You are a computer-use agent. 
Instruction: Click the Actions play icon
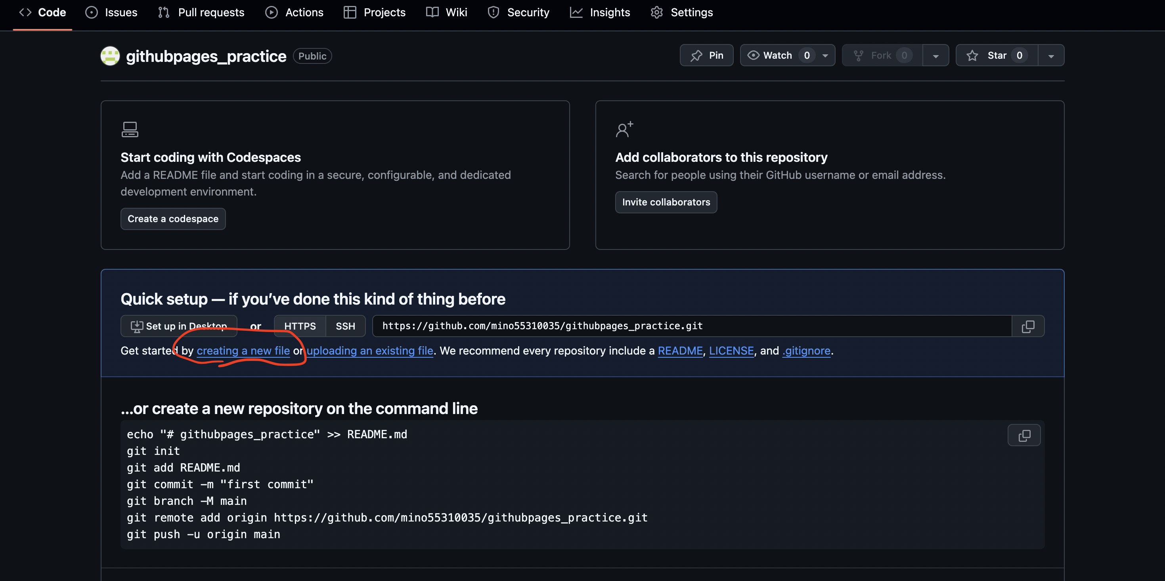click(272, 12)
